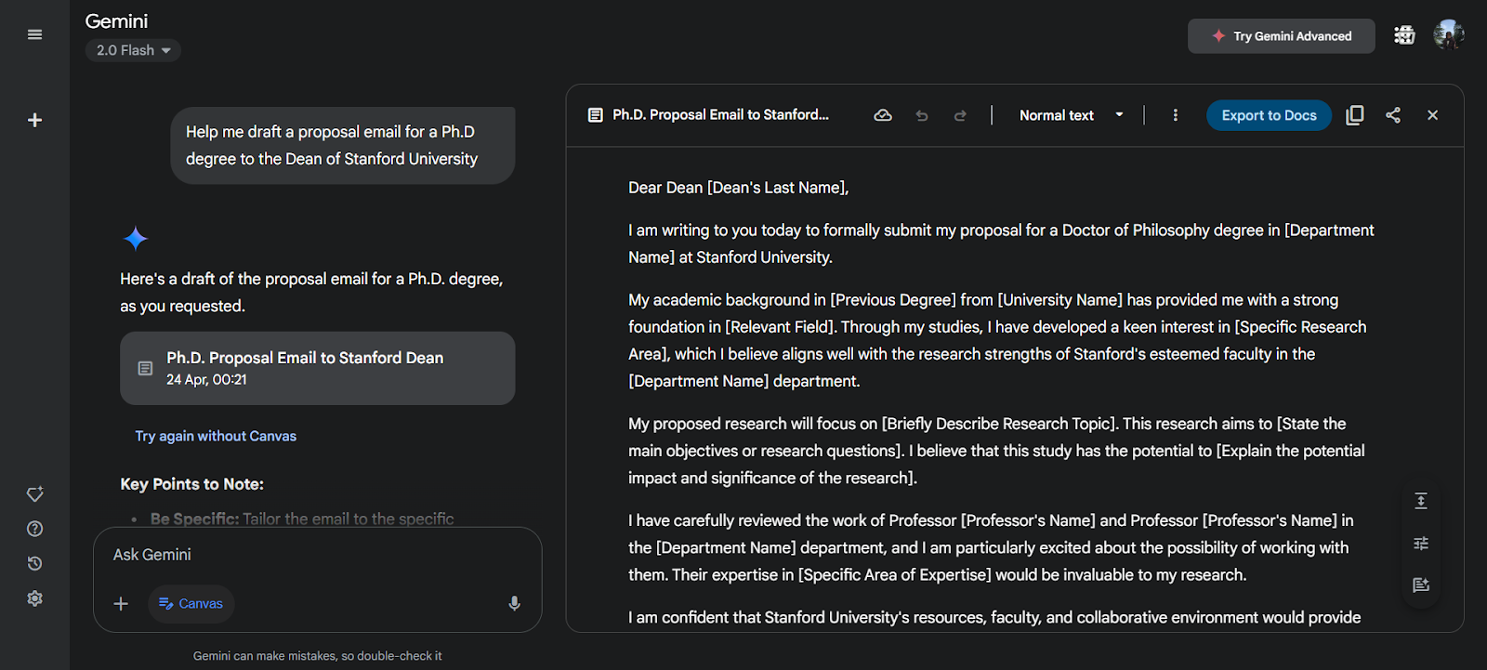This screenshot has width=1487, height=670.
Task: Undo the last canvas edit
Action: 922,115
